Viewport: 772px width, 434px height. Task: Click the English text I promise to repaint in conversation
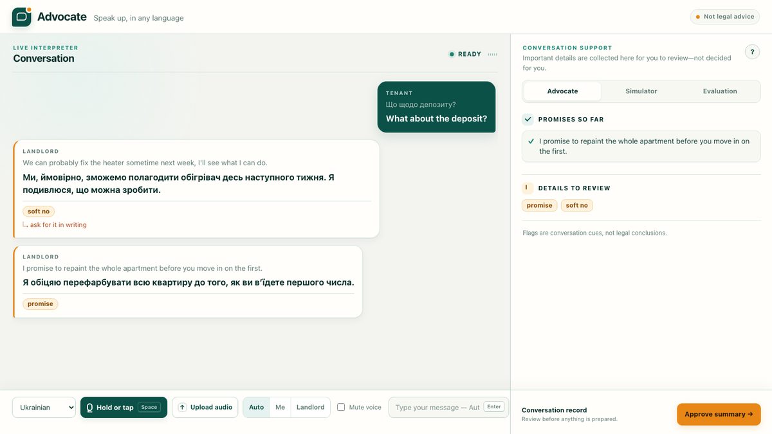[x=142, y=268]
